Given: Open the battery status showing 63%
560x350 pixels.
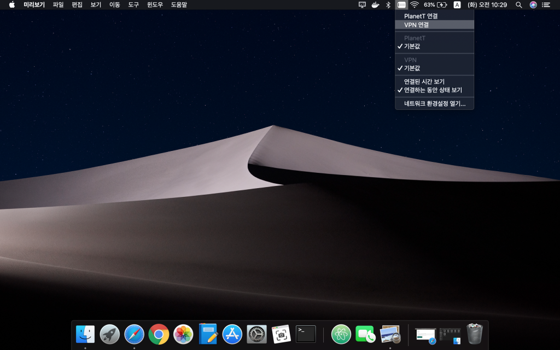Looking at the screenshot, I should (435, 4).
